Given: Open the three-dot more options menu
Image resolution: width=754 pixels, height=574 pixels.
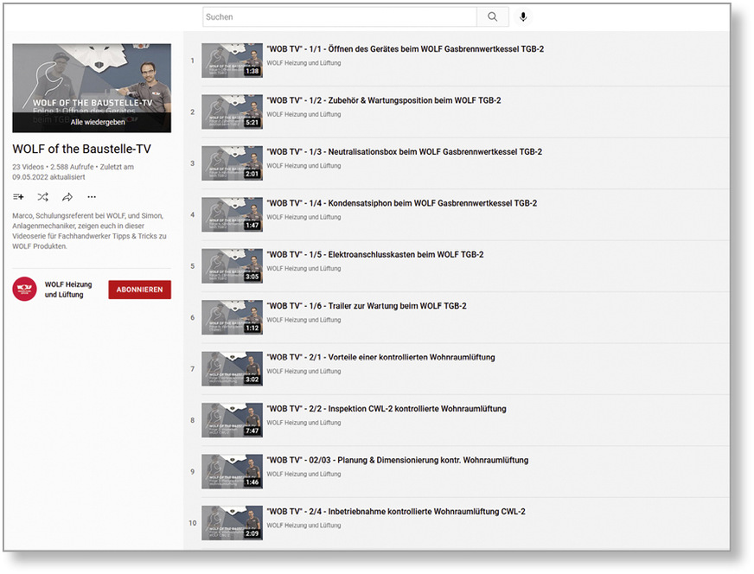Looking at the screenshot, I should click(x=92, y=197).
